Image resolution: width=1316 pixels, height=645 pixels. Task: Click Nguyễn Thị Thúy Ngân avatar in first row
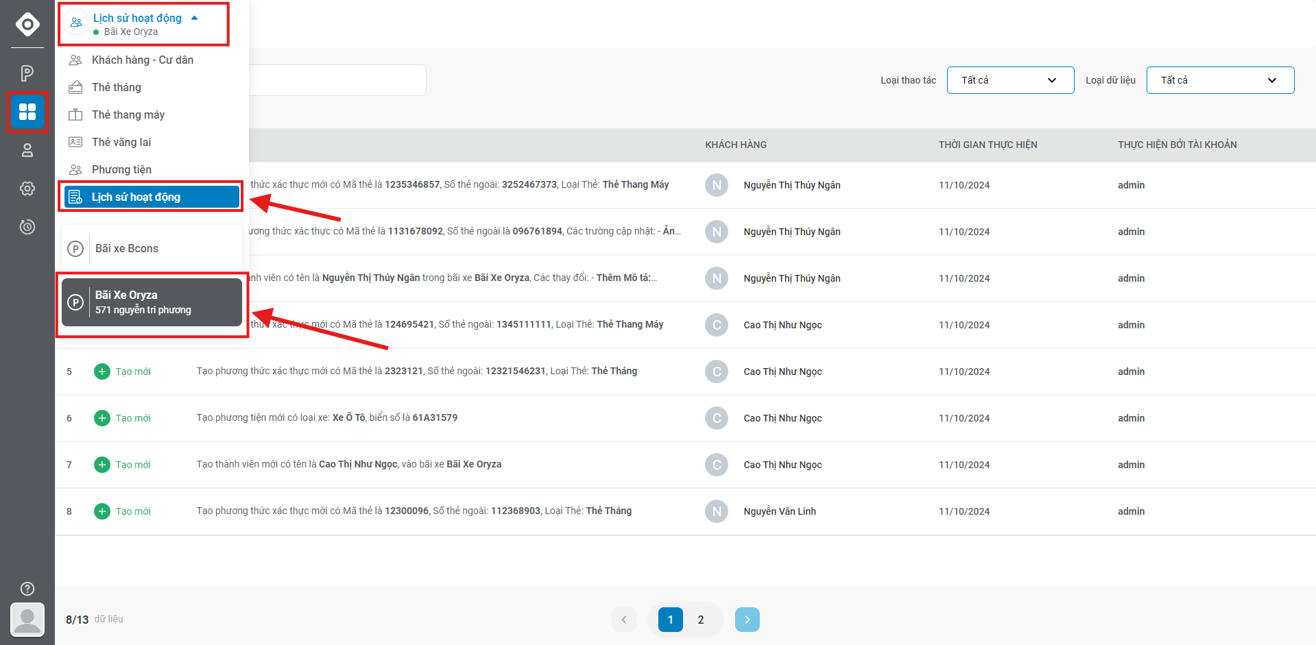tap(717, 185)
